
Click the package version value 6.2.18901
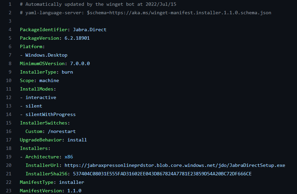tap(77, 38)
